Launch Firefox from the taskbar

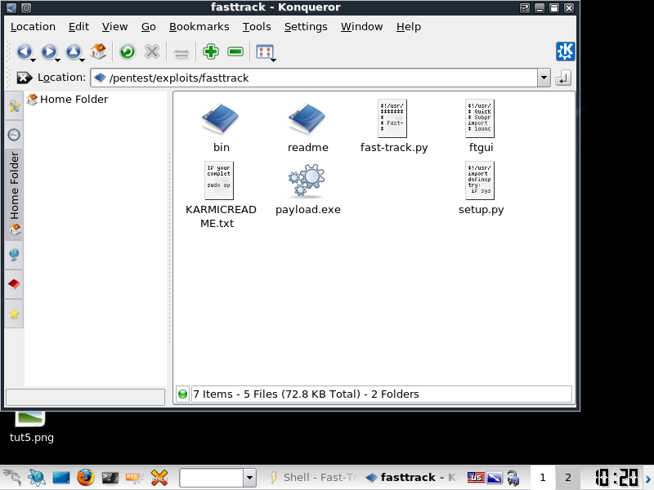[x=86, y=478]
